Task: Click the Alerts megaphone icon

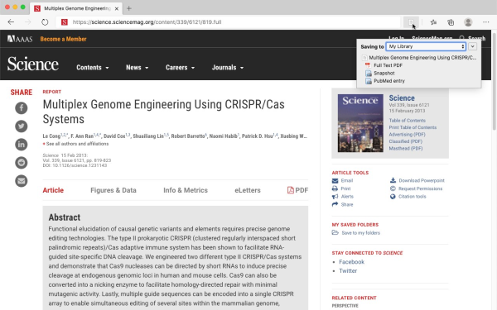Action: click(335, 197)
